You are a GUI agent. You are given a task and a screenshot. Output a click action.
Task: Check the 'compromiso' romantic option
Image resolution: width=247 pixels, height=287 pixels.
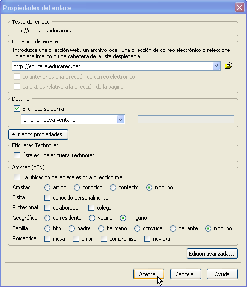tap(104, 239)
